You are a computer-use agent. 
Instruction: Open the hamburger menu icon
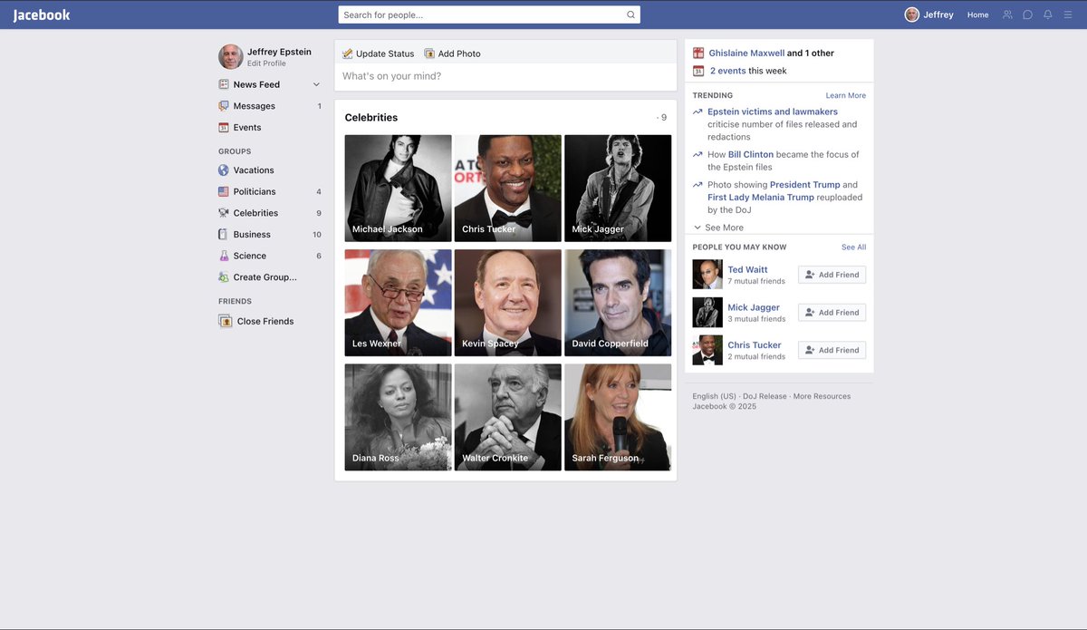point(1069,15)
